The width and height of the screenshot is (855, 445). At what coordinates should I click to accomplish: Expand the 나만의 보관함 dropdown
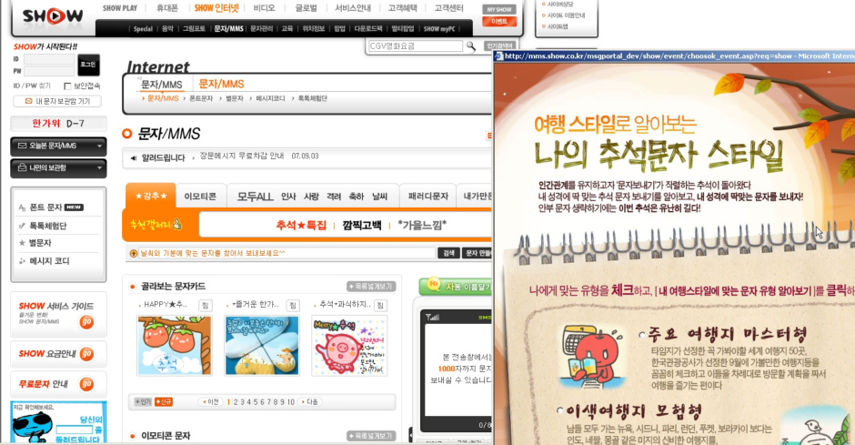tap(58, 168)
